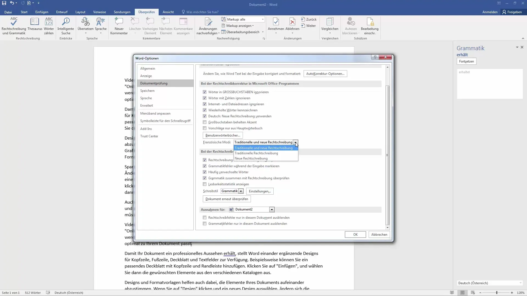Open Schreibstil Grammatik dropdown
The height and width of the screenshot is (296, 527).
pyautogui.click(x=241, y=191)
